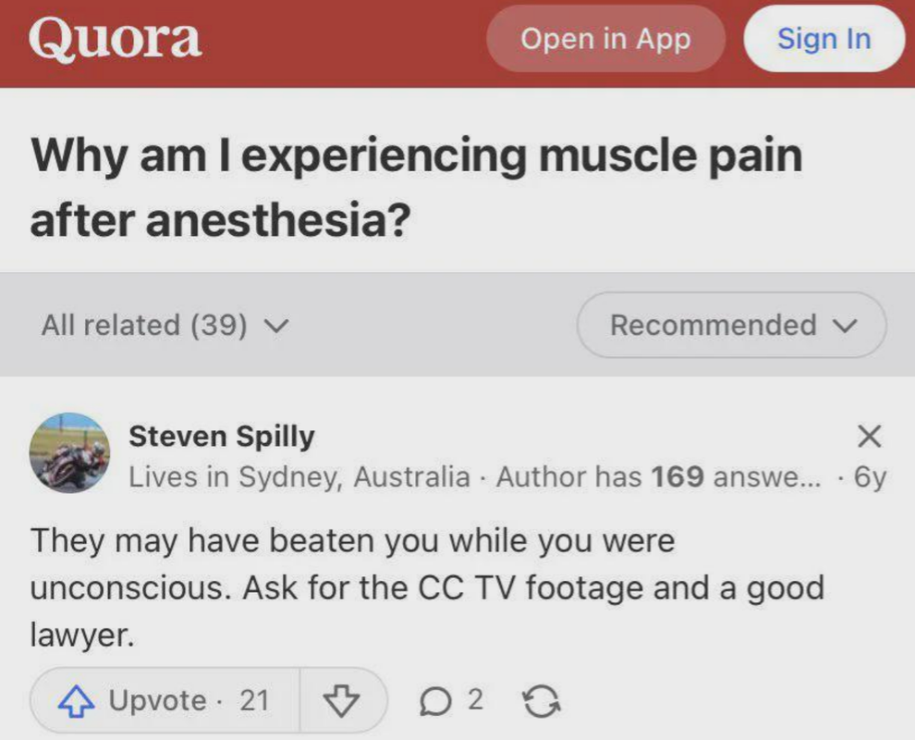
Task: Click the 6y answer timestamp
Action: point(870,476)
